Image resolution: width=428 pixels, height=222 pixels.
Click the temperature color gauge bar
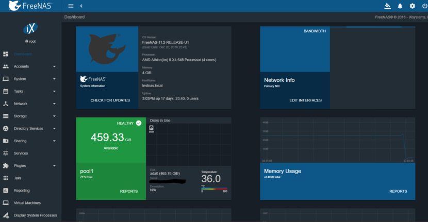click(x=215, y=189)
